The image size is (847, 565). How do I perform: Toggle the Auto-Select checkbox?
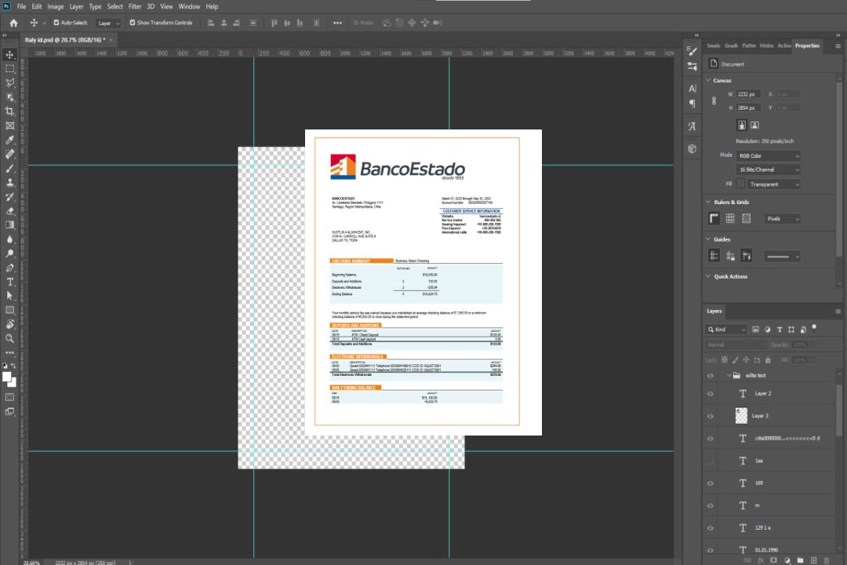pos(56,23)
